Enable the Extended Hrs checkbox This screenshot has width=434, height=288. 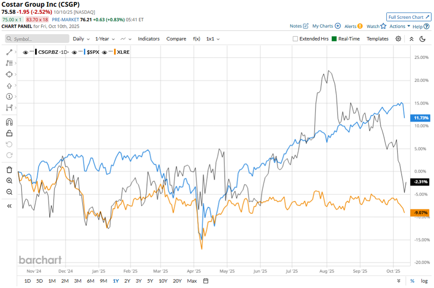pos(295,39)
